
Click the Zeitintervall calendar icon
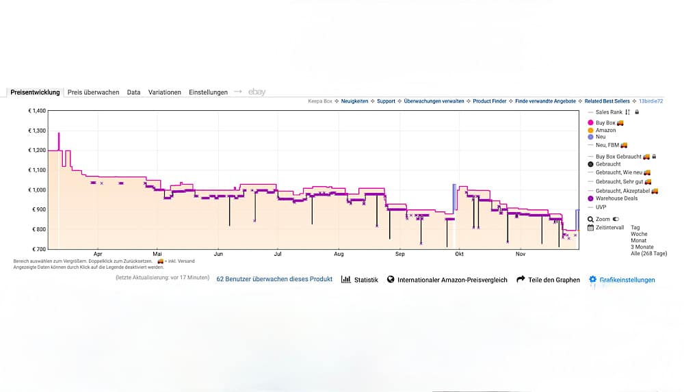click(x=590, y=227)
